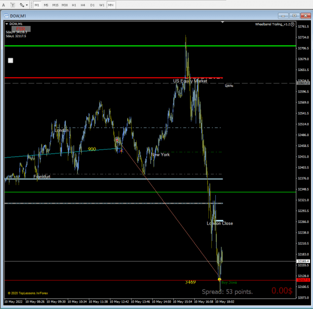This screenshot has width=313, height=309.
Task: Maximize the DOW,M1 chart window
Action: click(x=294, y=15)
